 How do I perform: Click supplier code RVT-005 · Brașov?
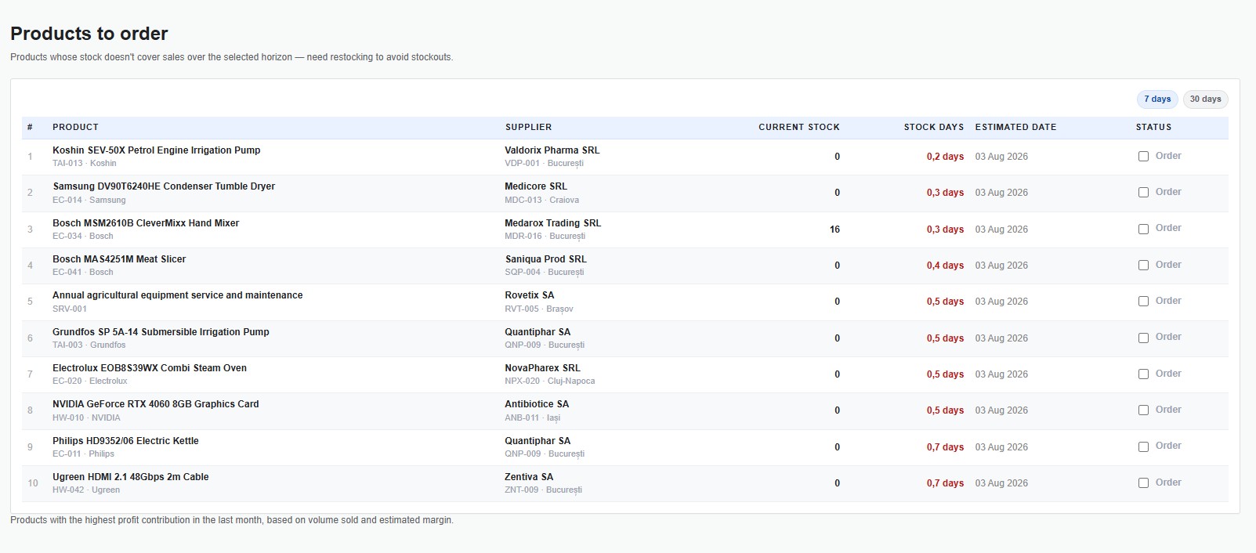coord(539,309)
